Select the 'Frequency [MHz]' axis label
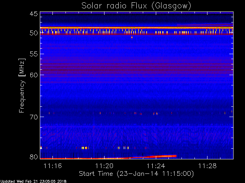 coord(22,85)
